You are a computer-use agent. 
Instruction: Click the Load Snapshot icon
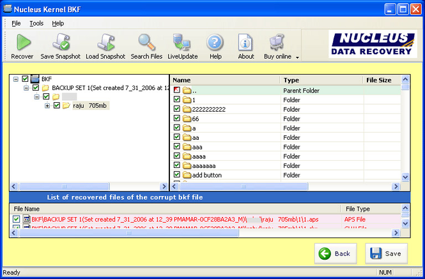point(106,42)
